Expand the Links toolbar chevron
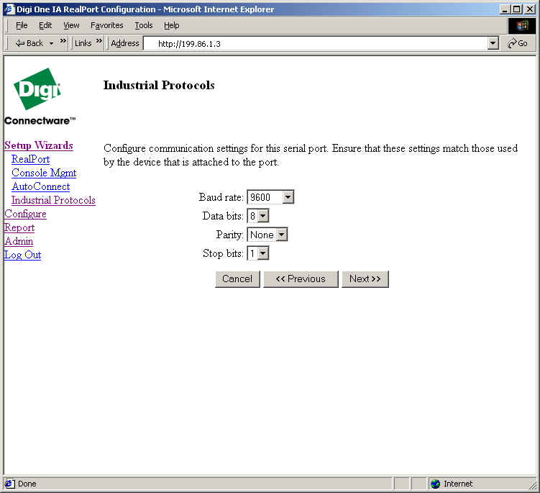This screenshot has width=540, height=493. [99, 42]
